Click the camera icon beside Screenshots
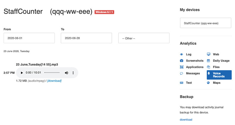This screenshot has height=125, width=235. 181,61
